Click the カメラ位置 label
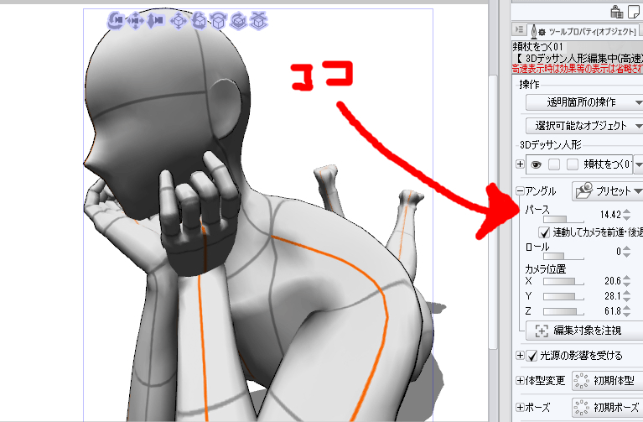643x422 pixels. click(x=546, y=268)
